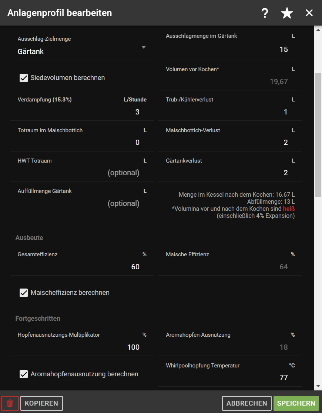Viewport: 322px width, 413px height.
Task: Click the star favorite icon
Action: tap(287, 13)
